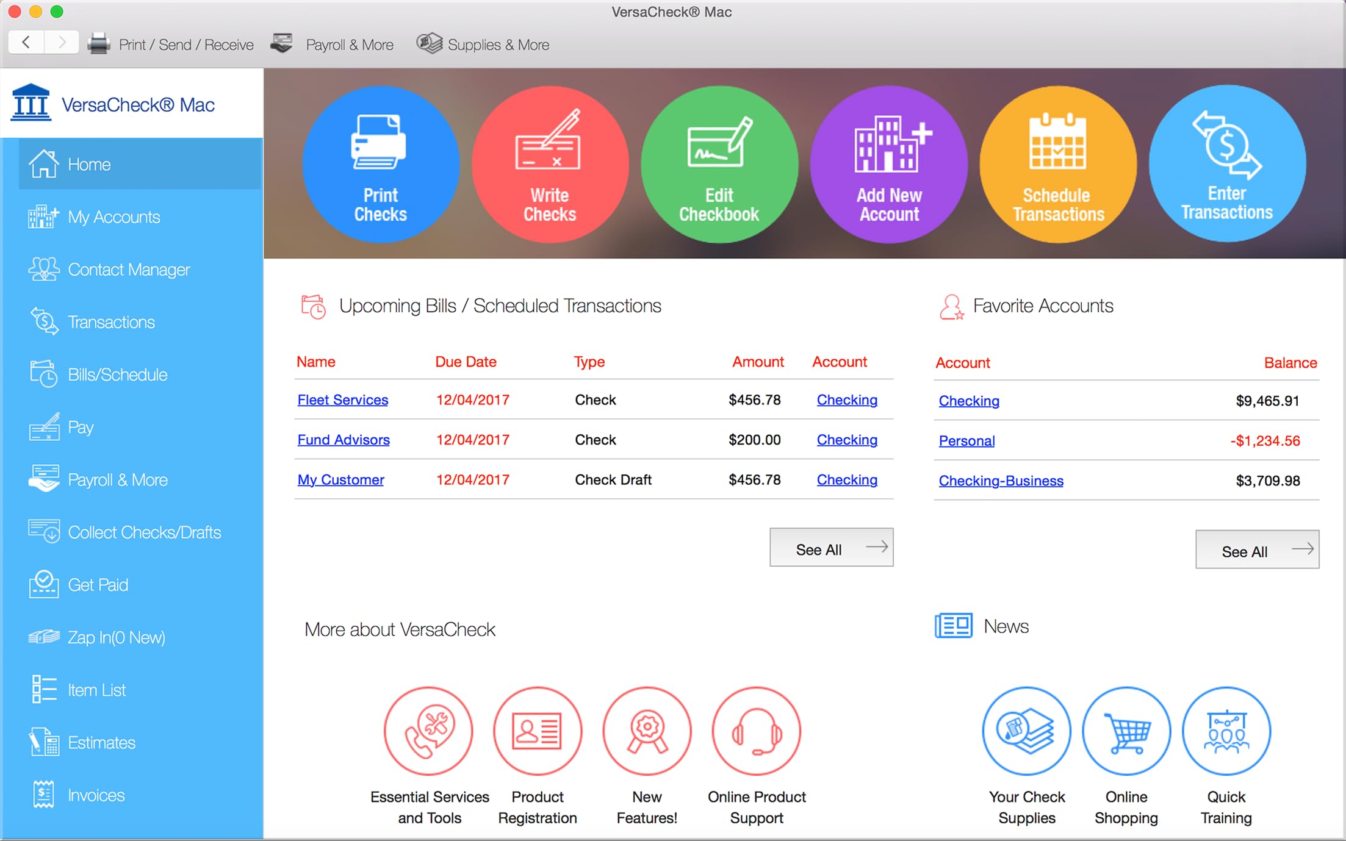
Task: Open the Essential Services and Tools icon
Action: pyautogui.click(x=429, y=731)
